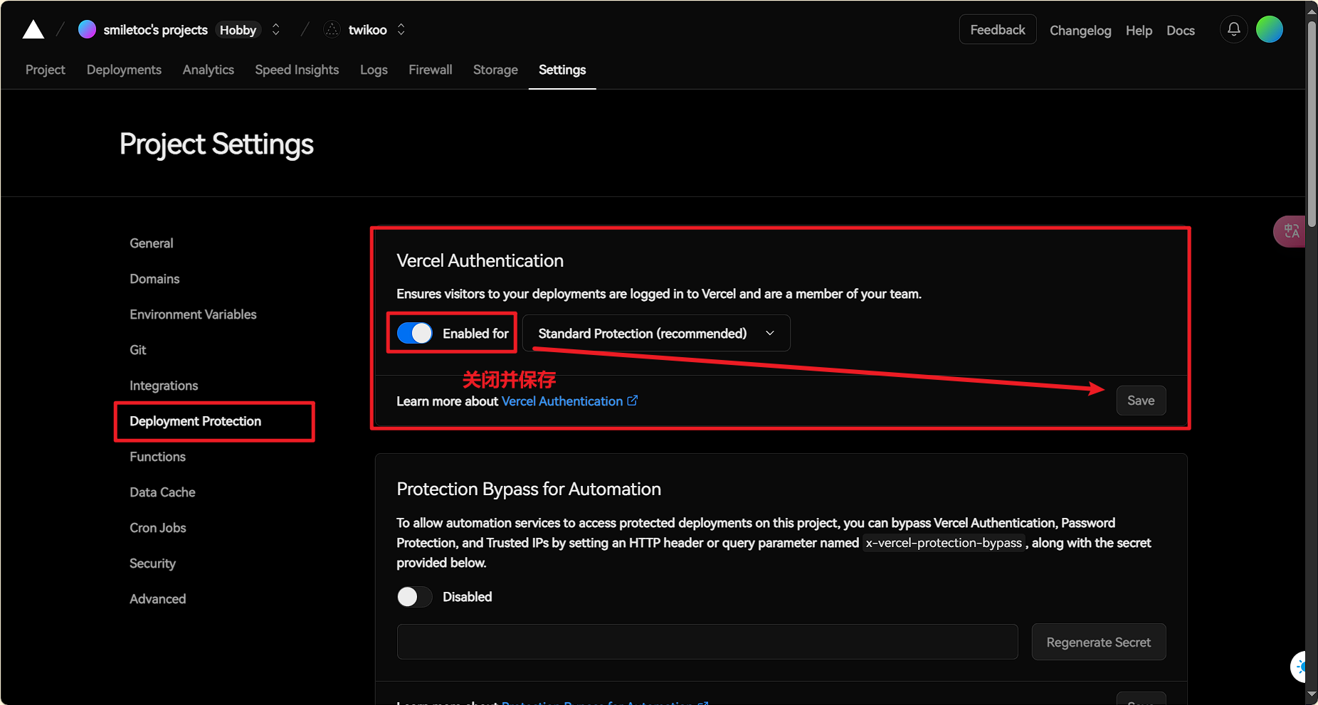Open Domains settings in sidebar
The image size is (1318, 705).
[154, 278]
